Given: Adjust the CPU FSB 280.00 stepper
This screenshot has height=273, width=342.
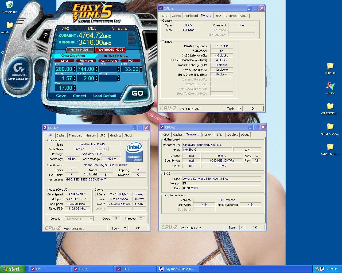Looking at the screenshot, I should tap(75, 69).
